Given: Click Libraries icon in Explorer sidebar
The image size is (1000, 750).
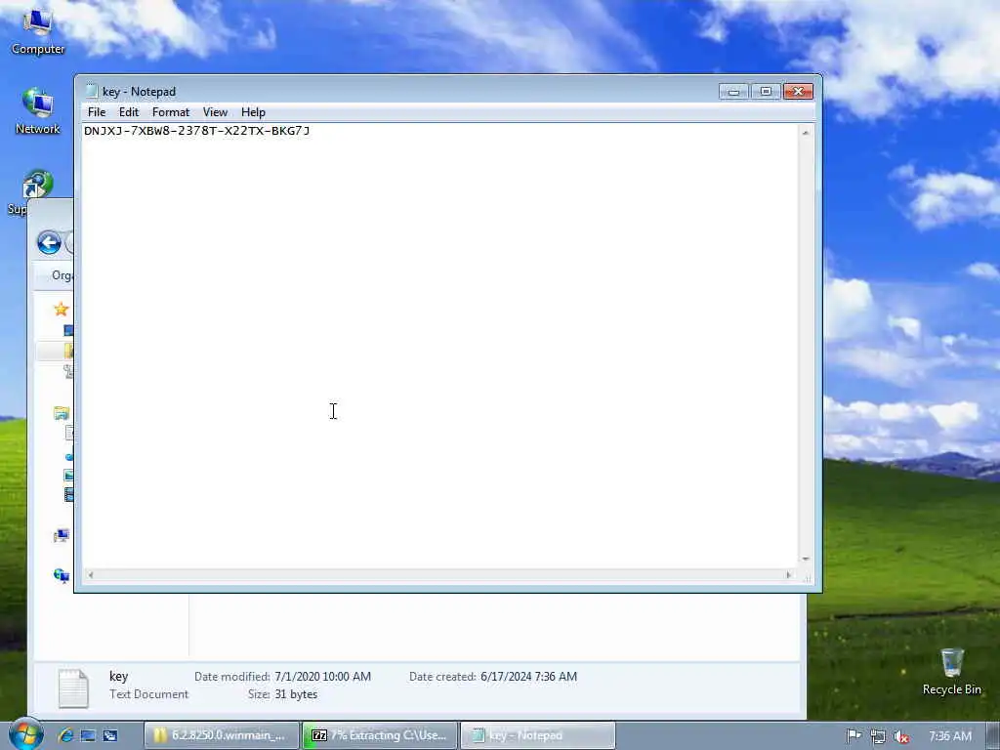Looking at the screenshot, I should (x=62, y=413).
